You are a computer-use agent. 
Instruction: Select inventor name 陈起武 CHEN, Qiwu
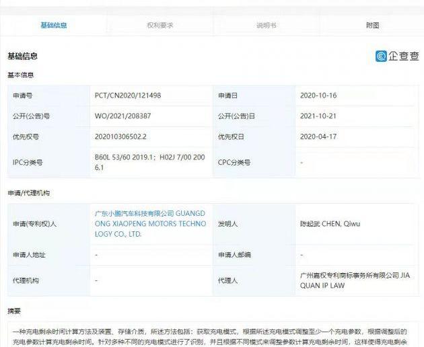[x=330, y=224]
